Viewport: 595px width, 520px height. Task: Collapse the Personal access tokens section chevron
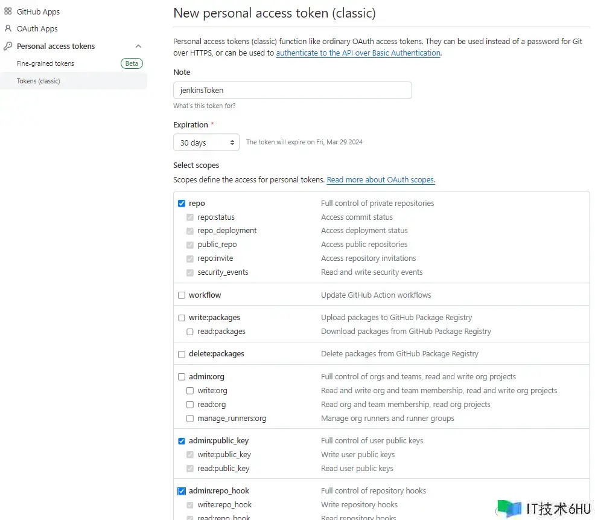tap(138, 46)
